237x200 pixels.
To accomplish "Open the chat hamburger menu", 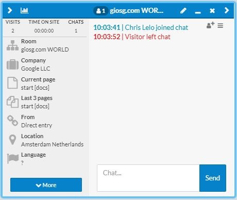I will [x=221, y=26].
